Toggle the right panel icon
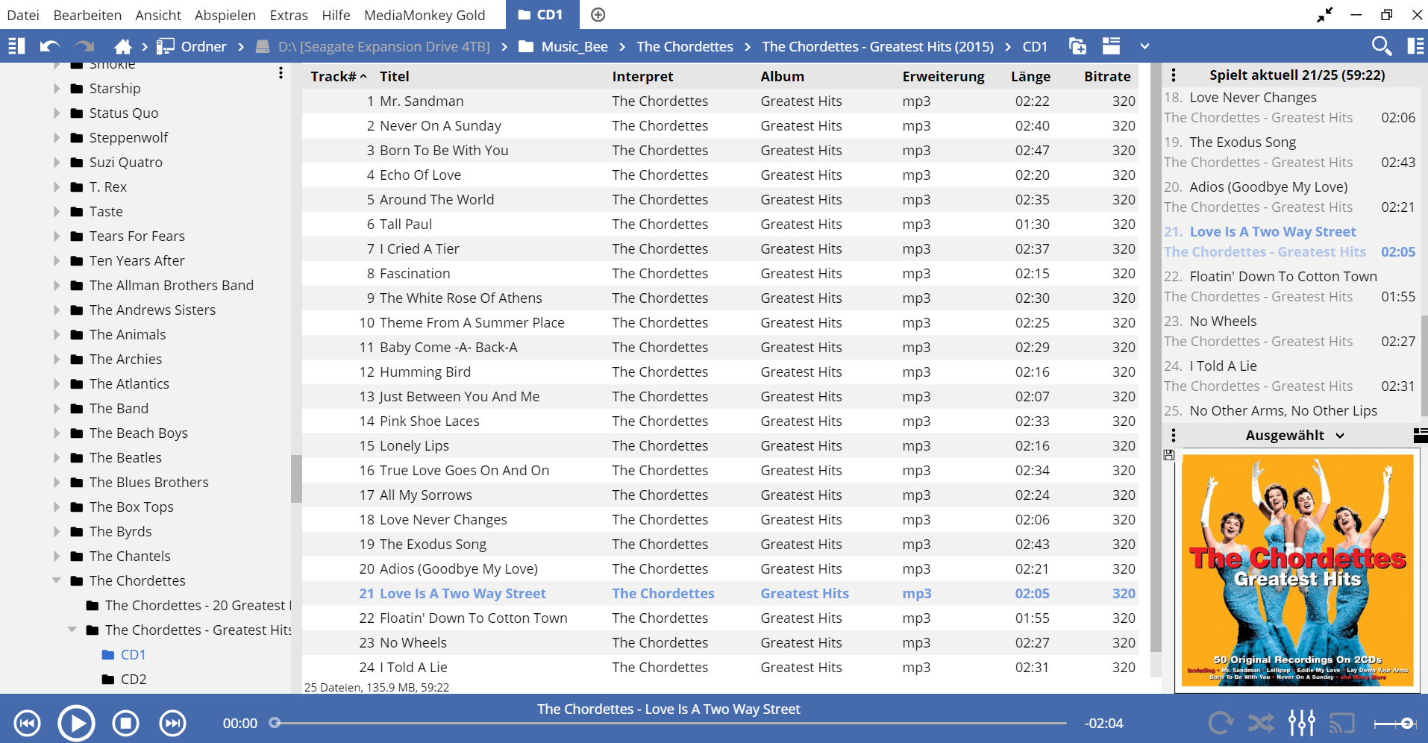This screenshot has height=743, width=1428. (x=1415, y=46)
